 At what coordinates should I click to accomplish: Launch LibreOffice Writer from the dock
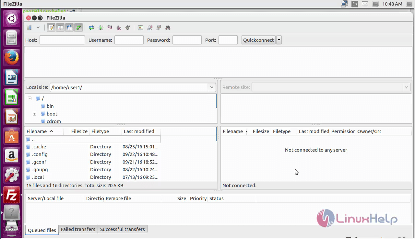point(12,77)
